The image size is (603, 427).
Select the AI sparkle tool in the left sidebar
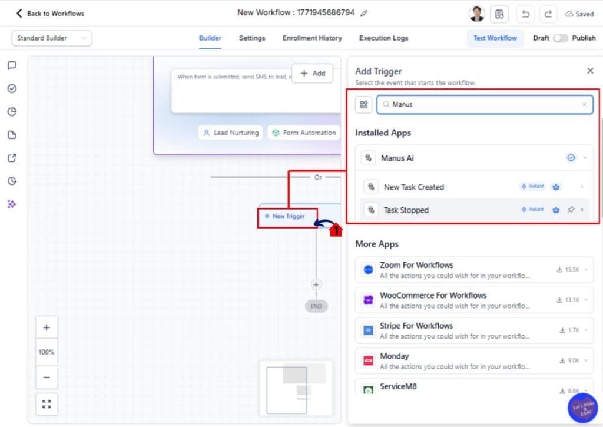pyautogui.click(x=12, y=204)
